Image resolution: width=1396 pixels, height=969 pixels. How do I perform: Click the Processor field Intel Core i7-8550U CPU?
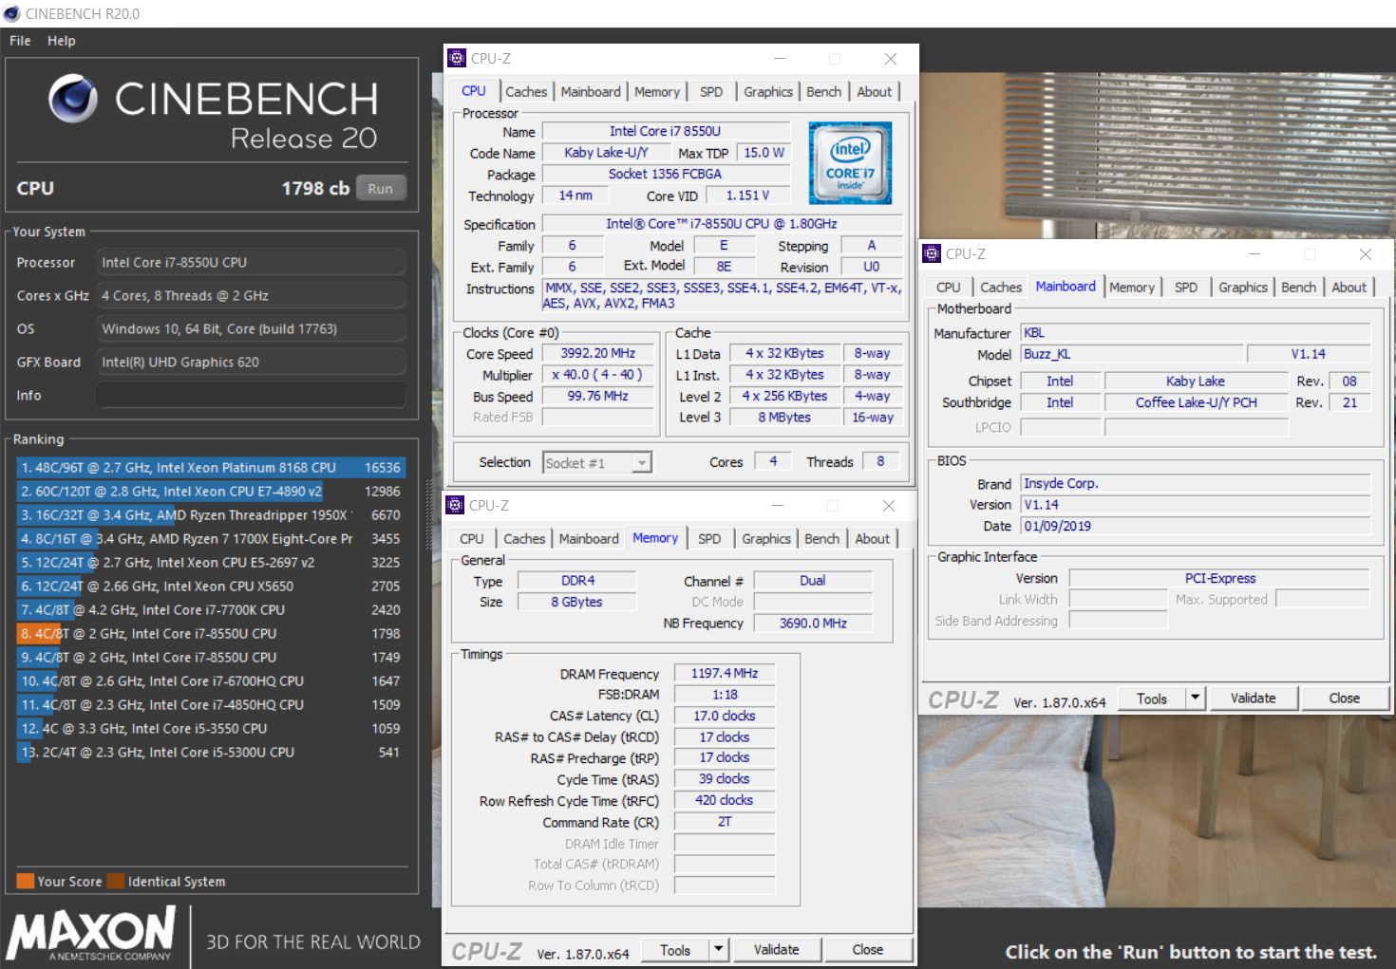[252, 262]
